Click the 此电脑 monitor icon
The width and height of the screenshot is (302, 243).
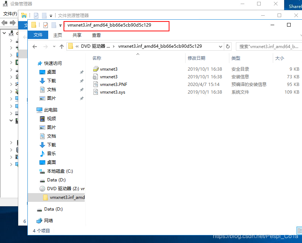pos(39,110)
